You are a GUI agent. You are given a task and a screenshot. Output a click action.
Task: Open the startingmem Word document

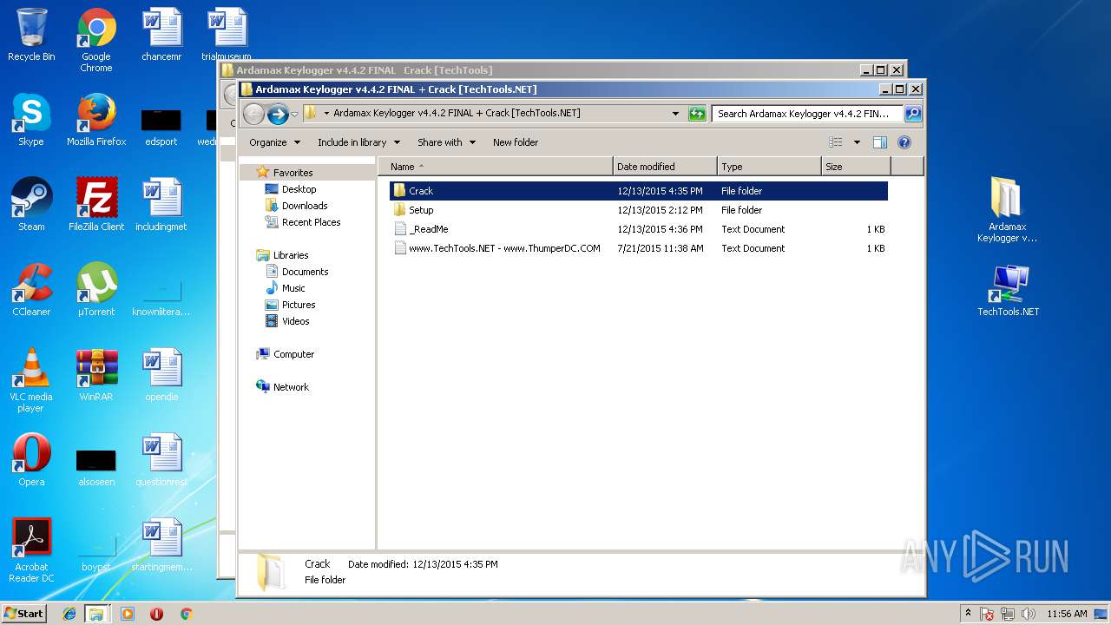point(161,545)
